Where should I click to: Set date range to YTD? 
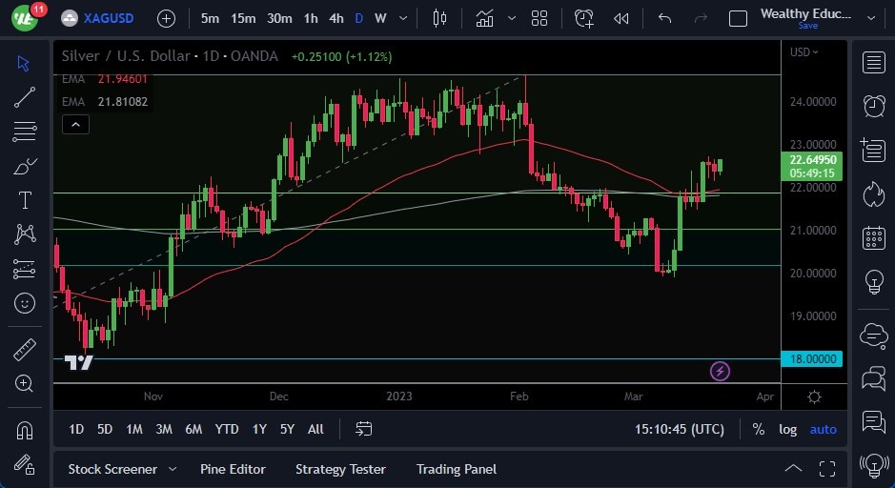[227, 429]
